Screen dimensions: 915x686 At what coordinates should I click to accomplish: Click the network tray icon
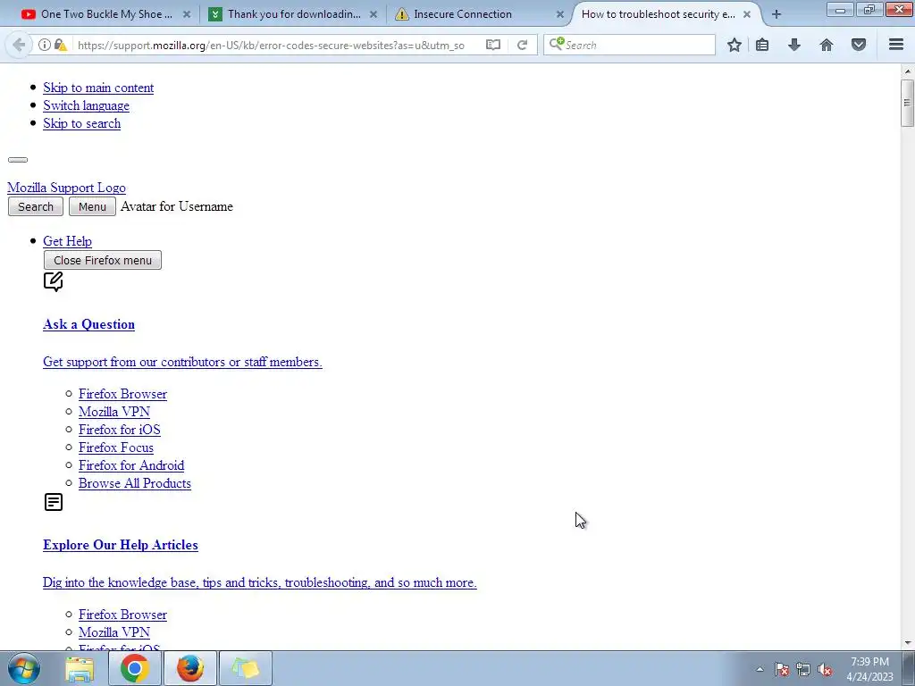803,670
